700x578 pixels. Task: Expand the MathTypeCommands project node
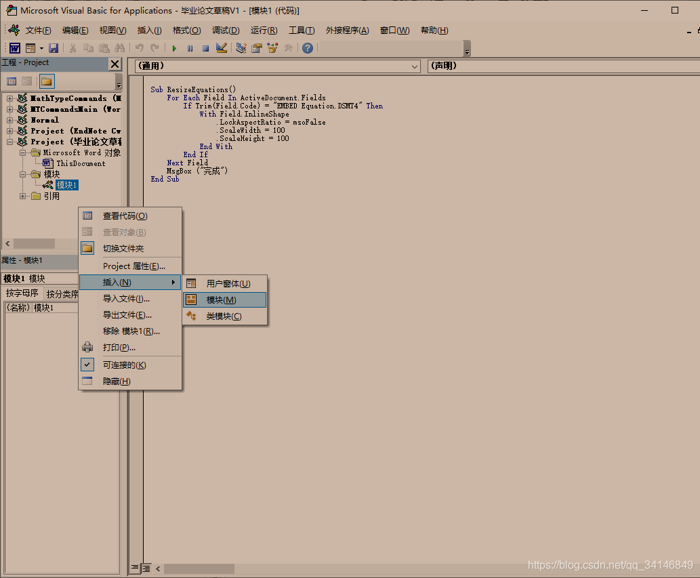[x=9, y=98]
